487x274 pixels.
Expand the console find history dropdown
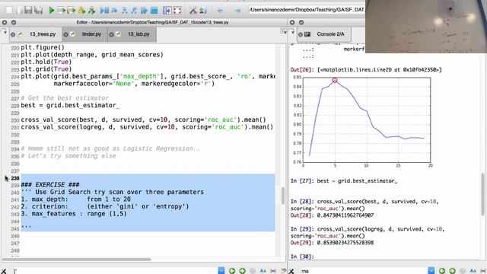click(431, 271)
